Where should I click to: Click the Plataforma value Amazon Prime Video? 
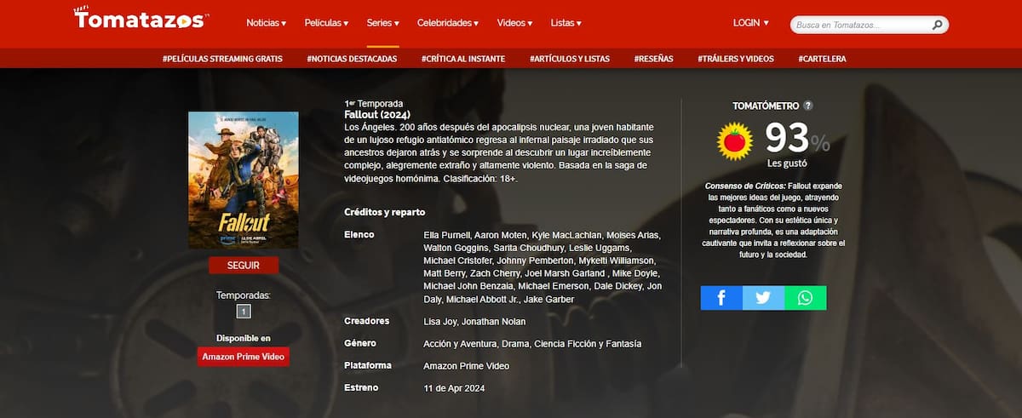pos(466,366)
